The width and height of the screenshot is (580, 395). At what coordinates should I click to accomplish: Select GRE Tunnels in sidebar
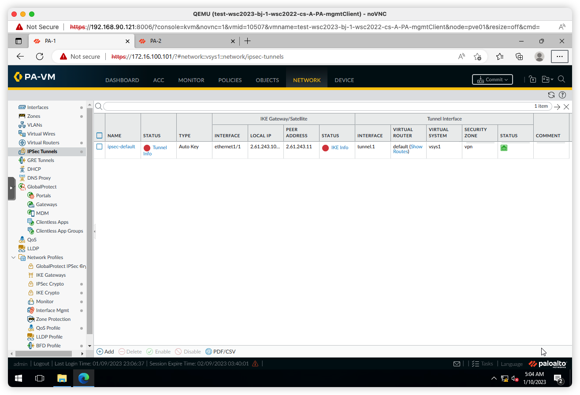coord(41,160)
